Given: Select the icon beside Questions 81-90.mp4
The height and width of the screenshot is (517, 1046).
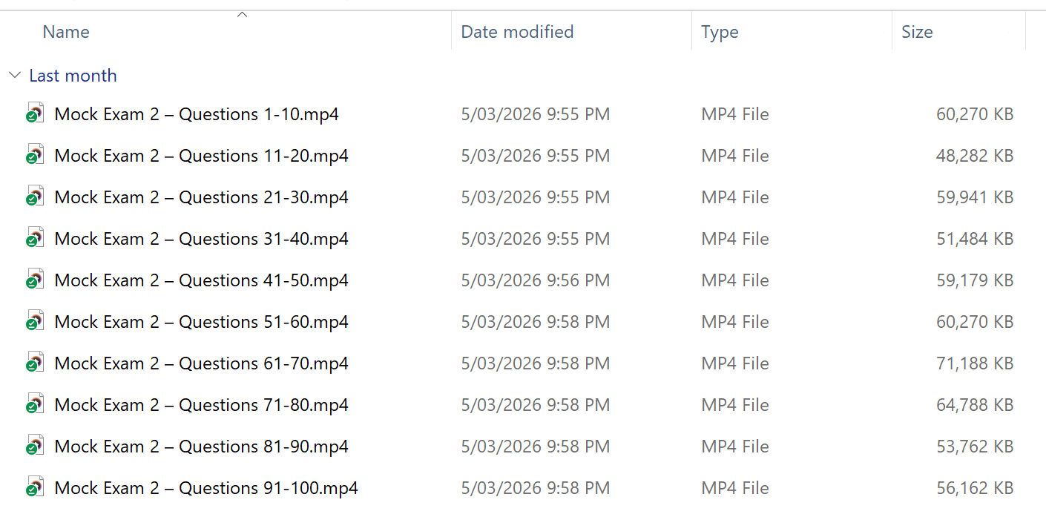Looking at the screenshot, I should click(x=34, y=447).
